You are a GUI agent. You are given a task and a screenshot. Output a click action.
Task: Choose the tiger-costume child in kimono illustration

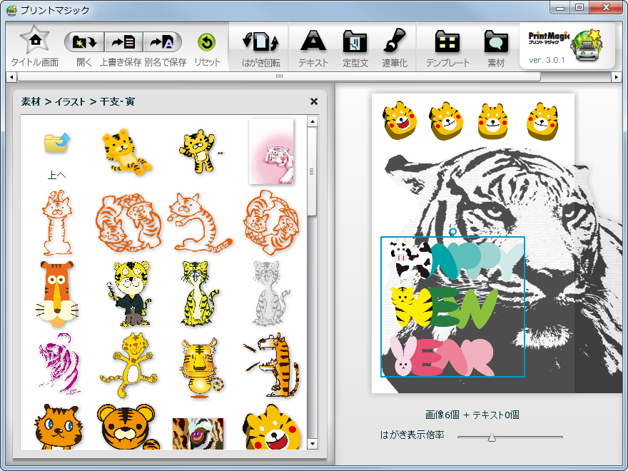coord(129,294)
